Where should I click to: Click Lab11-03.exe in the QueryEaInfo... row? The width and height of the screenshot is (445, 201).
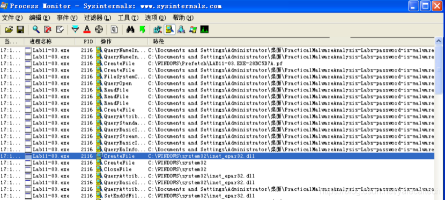click(51, 150)
